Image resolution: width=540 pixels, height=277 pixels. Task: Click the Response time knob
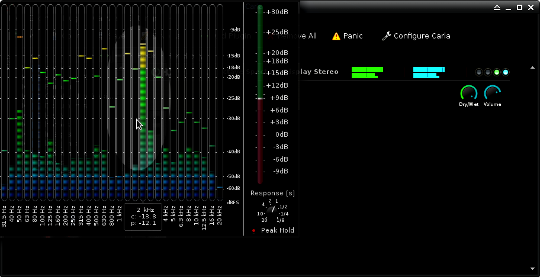tap(272, 210)
